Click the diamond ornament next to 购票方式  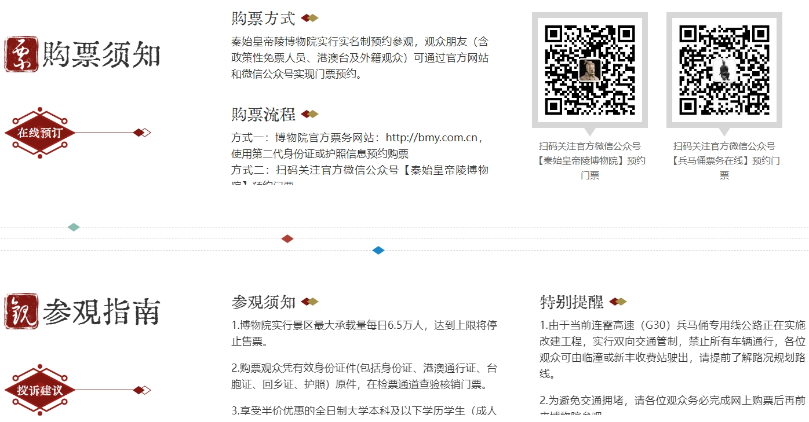pyautogui.click(x=309, y=18)
